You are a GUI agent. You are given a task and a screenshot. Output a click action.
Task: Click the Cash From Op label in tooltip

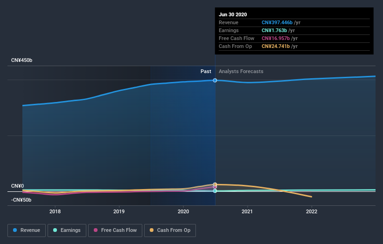(235, 46)
